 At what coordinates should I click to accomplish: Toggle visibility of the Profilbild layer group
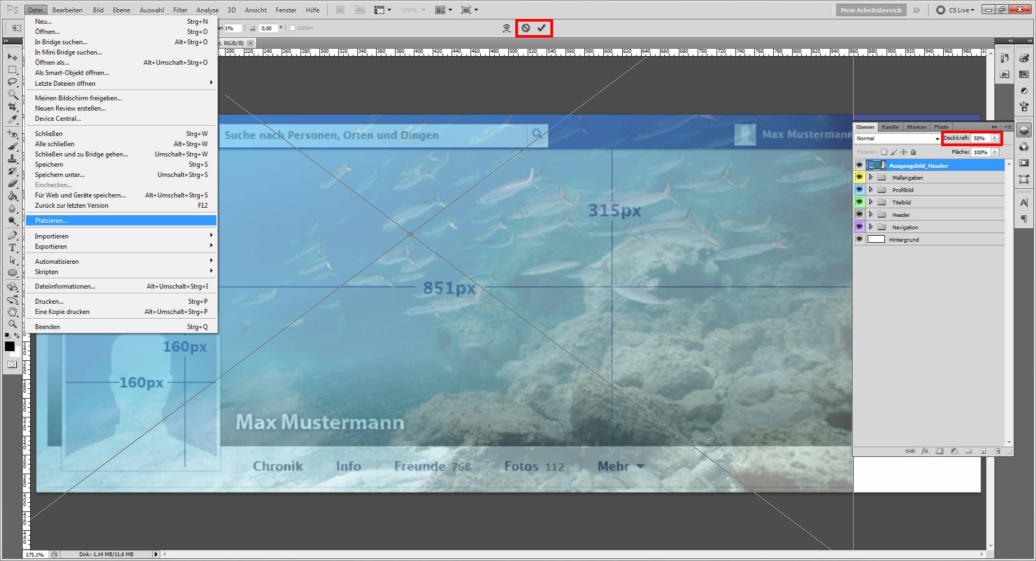pyautogui.click(x=860, y=190)
